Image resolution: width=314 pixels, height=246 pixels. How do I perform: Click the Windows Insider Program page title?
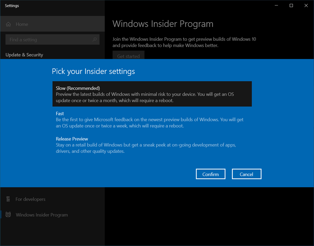(x=163, y=24)
